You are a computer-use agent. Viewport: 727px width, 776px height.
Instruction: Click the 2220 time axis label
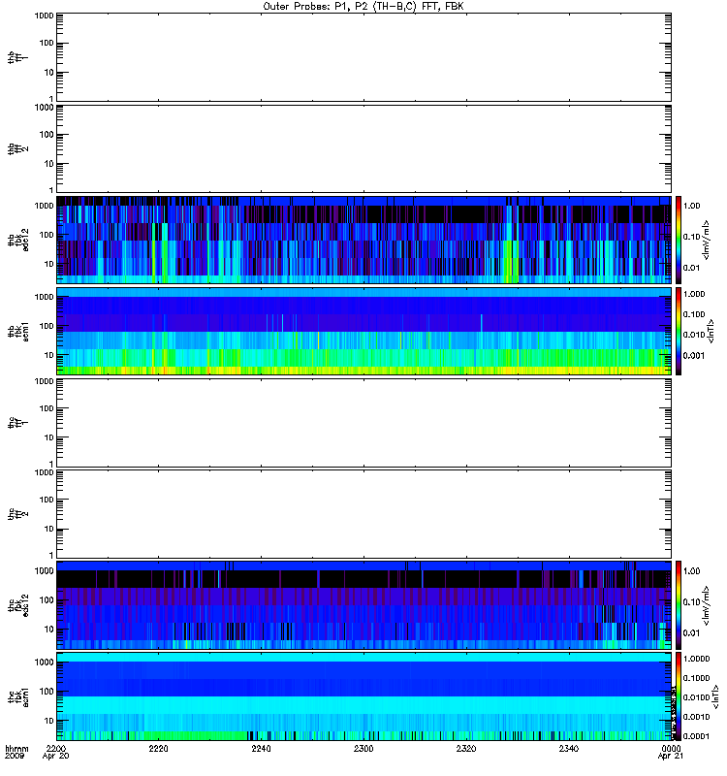click(x=158, y=749)
